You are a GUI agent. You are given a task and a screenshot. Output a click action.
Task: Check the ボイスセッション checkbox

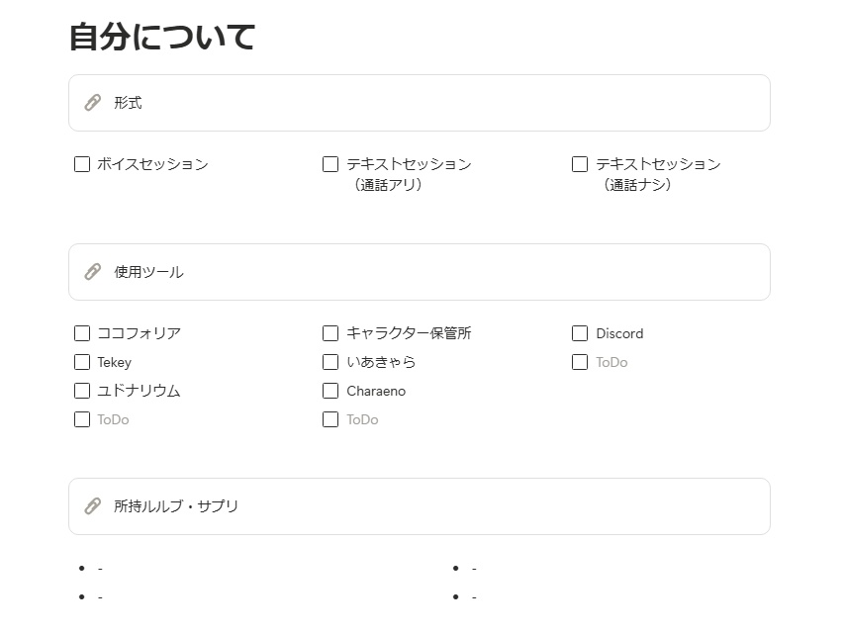(x=82, y=164)
